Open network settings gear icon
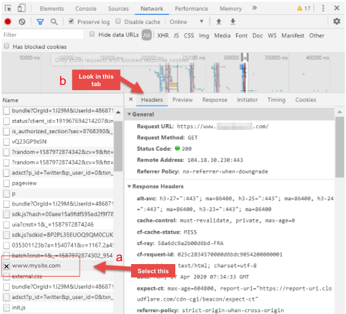The image size is (346, 314). tap(336, 21)
